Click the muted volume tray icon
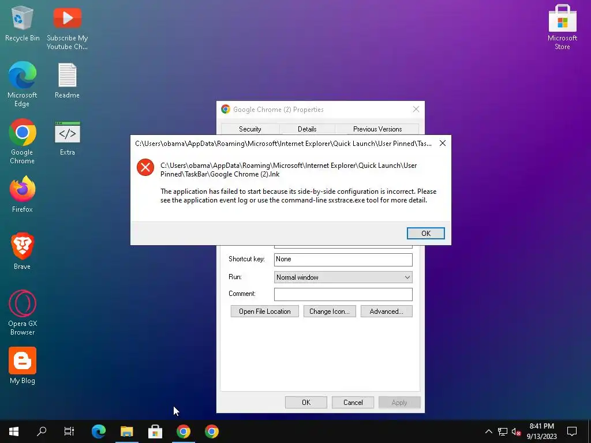 click(x=517, y=431)
